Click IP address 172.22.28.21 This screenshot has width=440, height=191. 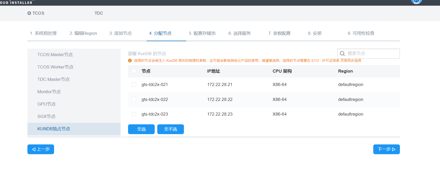coord(220,85)
